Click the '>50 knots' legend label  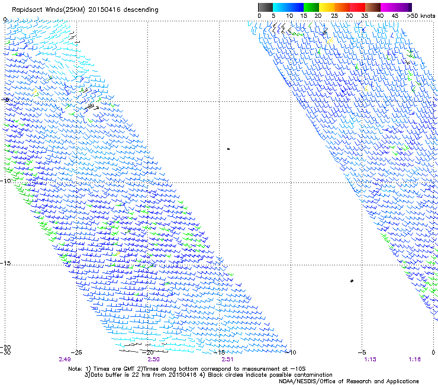coord(421,16)
